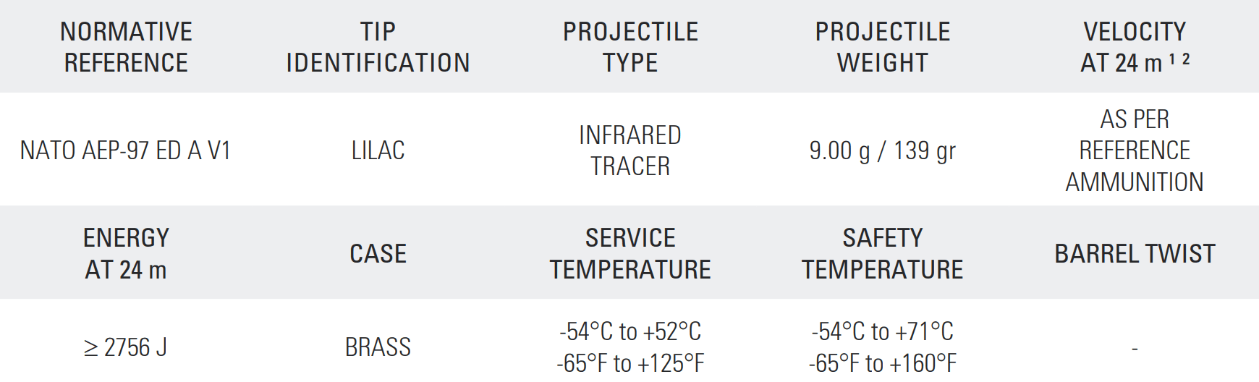Click the 9.00 g / 139 gr weight value
The image size is (1259, 382).
[882, 150]
